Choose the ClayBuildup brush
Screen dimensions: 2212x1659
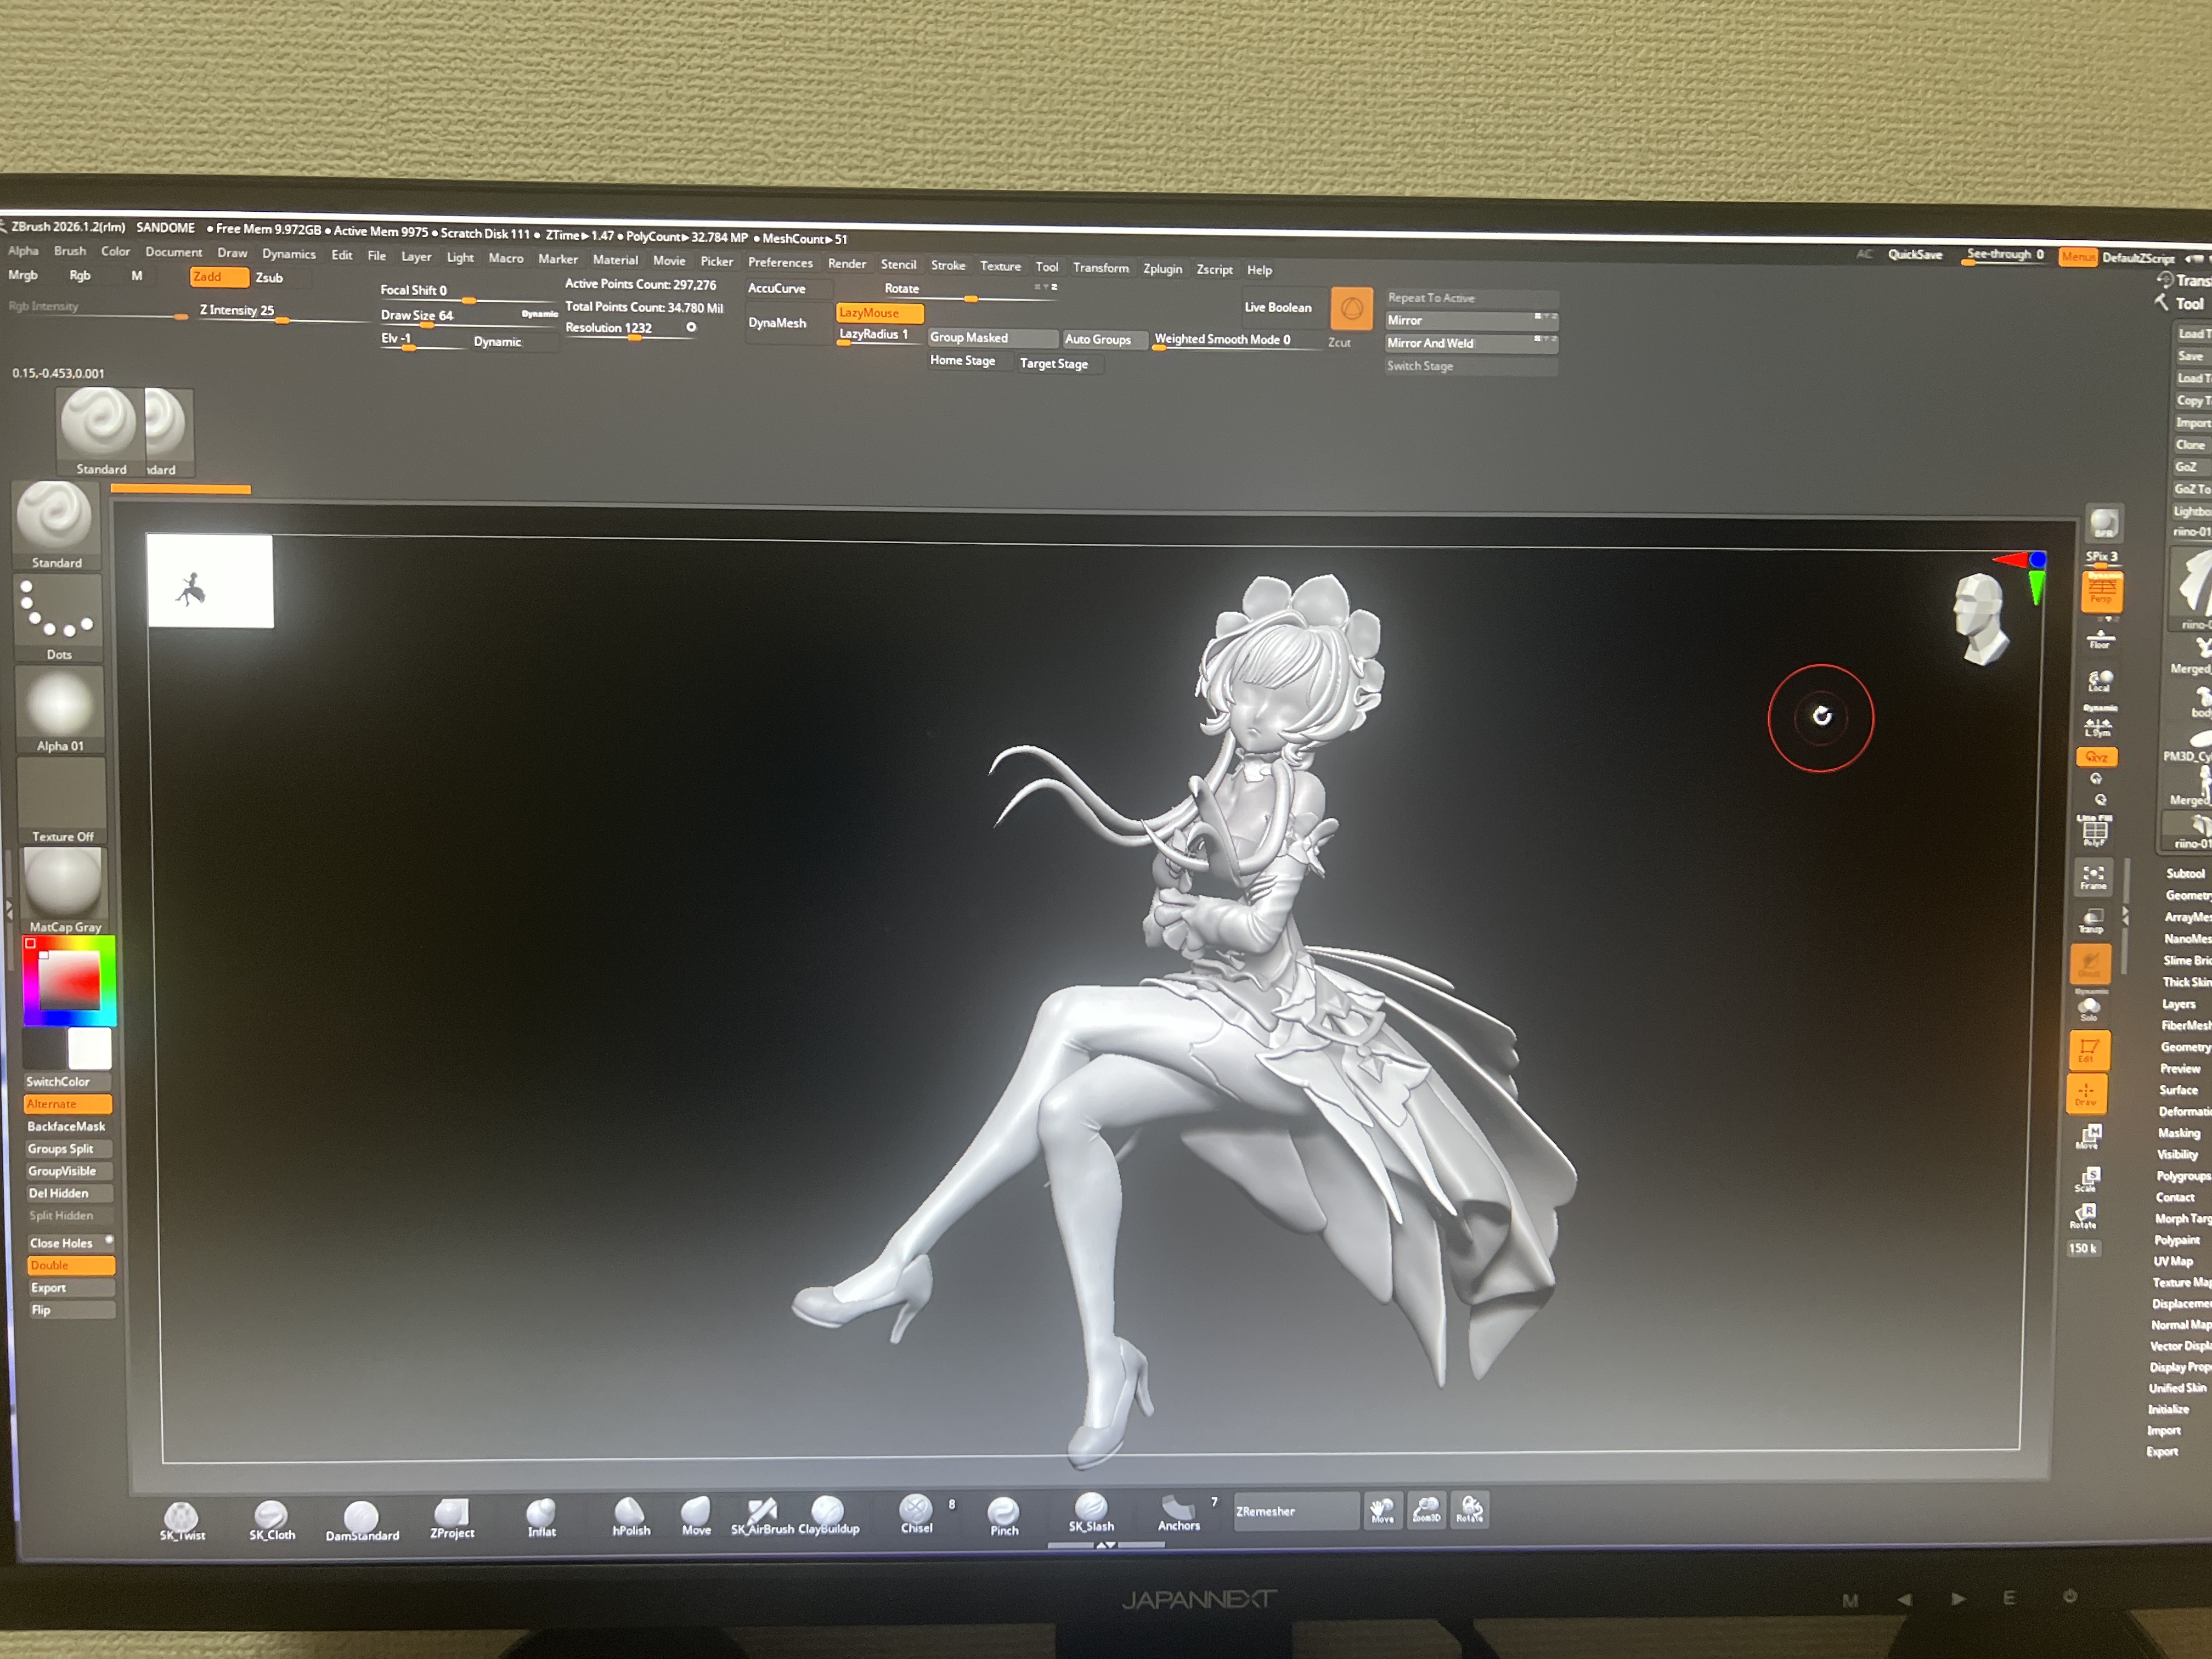829,1514
